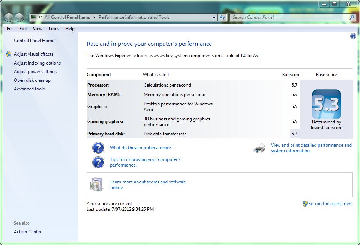The image size is (360, 245).
Task: Go to Control Panel Home
Action: [34, 41]
